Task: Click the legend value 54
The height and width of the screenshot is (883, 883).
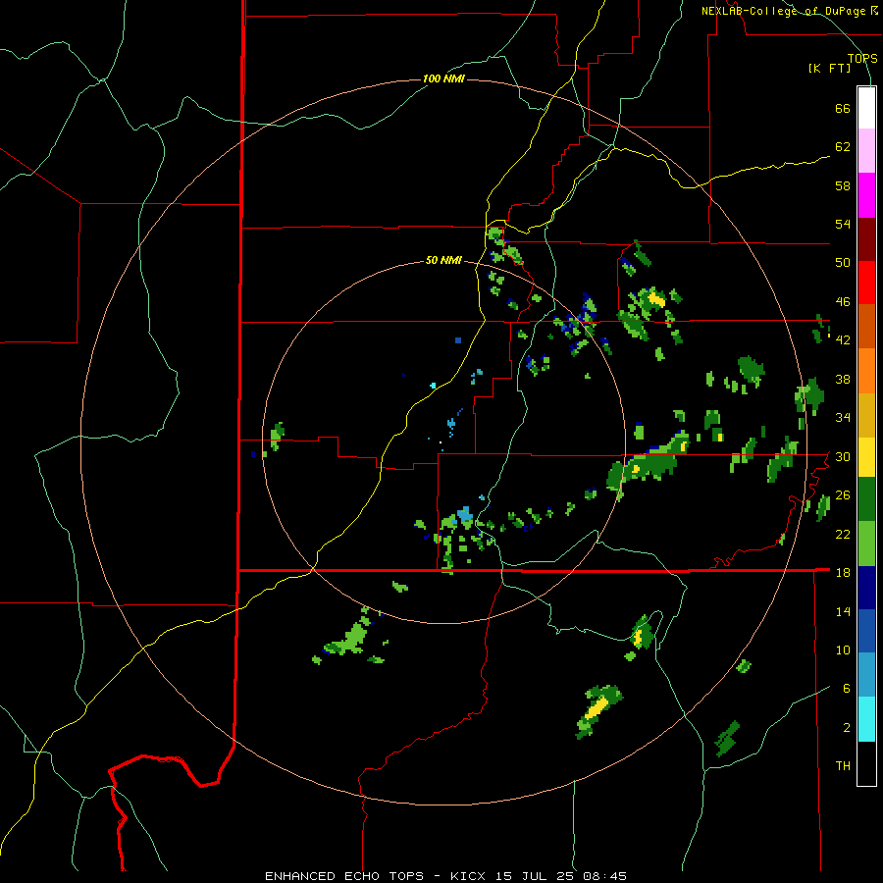Action: [843, 225]
